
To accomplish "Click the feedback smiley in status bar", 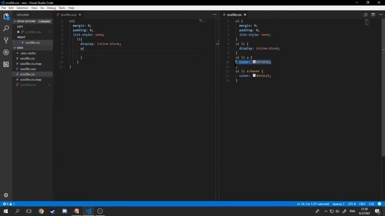I will [x=380, y=204].
